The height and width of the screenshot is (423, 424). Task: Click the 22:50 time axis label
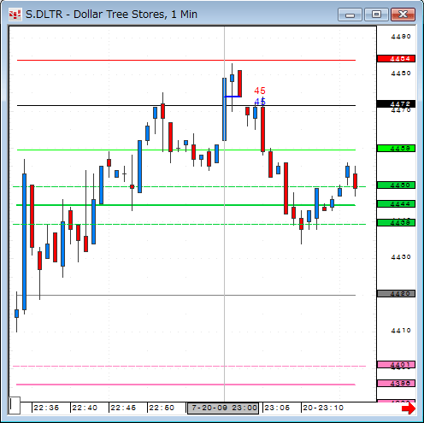click(162, 408)
